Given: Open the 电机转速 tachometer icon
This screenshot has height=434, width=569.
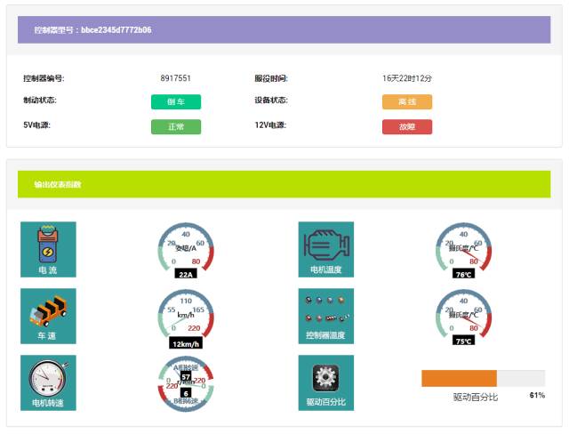Looking at the screenshot, I should [48, 382].
